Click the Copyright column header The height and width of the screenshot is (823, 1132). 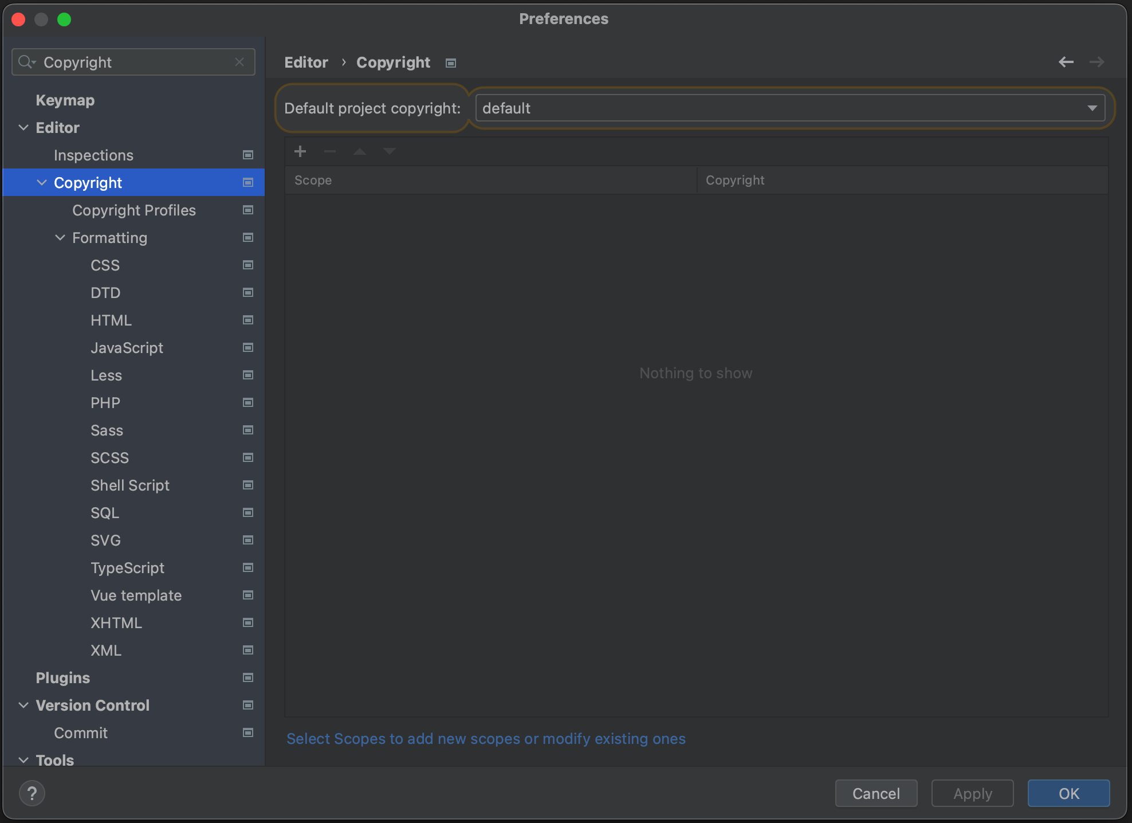(x=902, y=180)
